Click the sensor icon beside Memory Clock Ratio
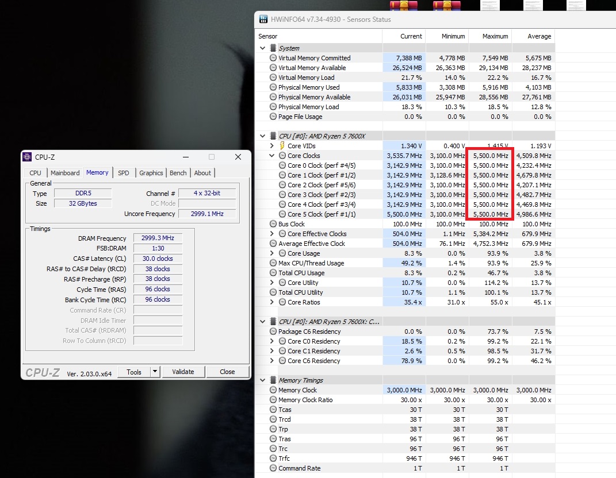616x478 pixels. (273, 399)
